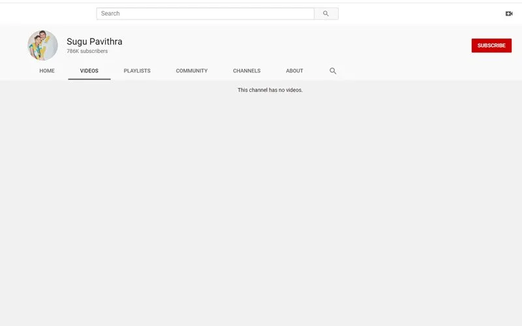Click the empty gray video list area

(x=261, y=209)
